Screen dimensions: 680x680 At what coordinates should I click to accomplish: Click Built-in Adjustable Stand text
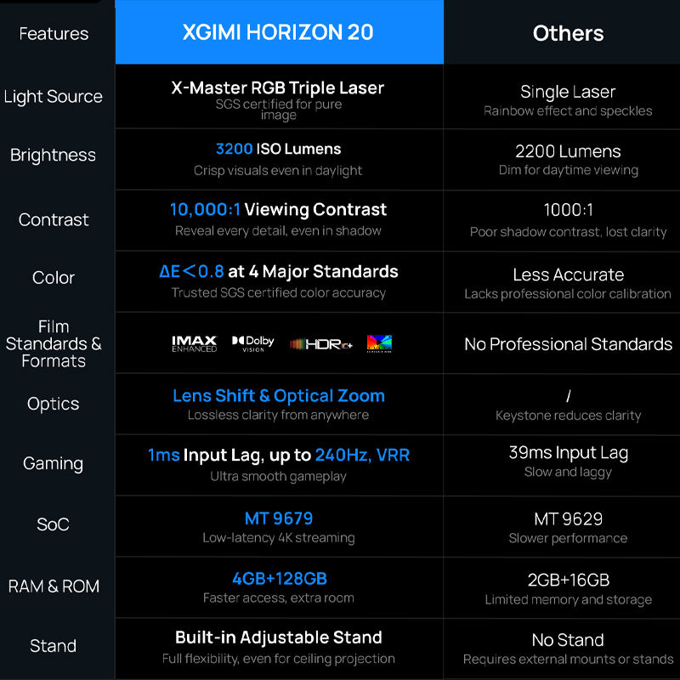(279, 637)
